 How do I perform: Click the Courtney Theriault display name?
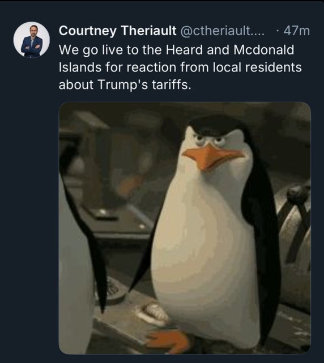click(x=117, y=31)
